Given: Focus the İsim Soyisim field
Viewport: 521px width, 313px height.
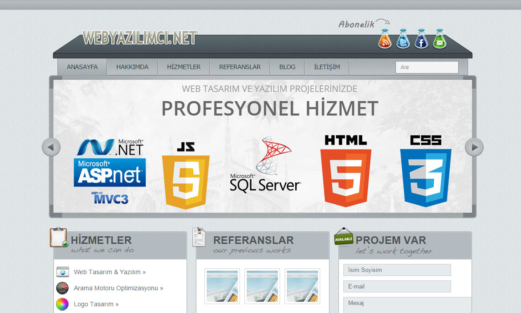Looking at the screenshot, I should pyautogui.click(x=397, y=270).
